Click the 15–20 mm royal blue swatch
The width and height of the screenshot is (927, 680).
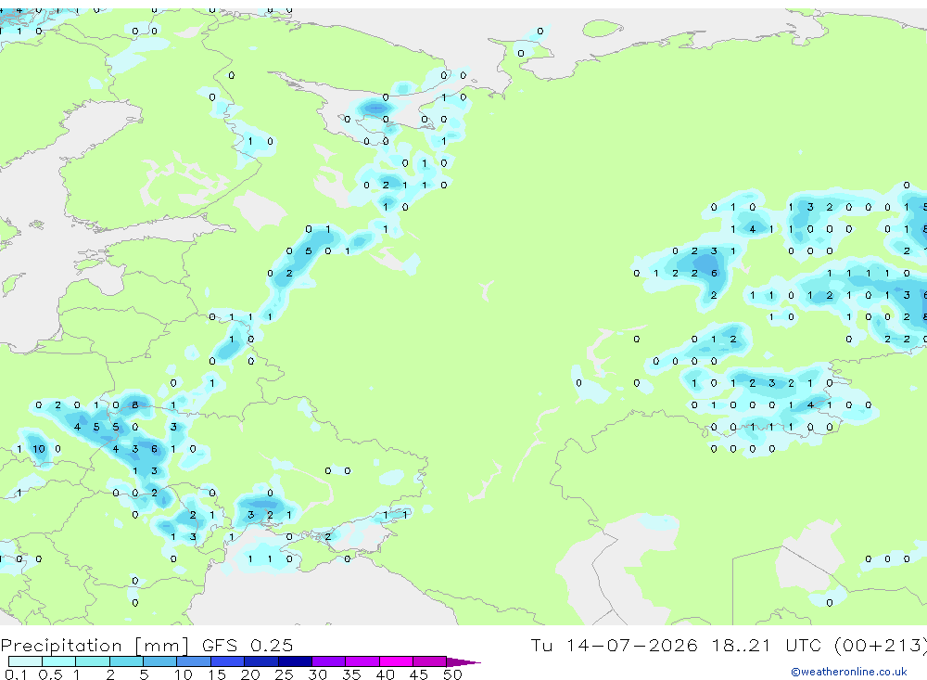pos(228,661)
